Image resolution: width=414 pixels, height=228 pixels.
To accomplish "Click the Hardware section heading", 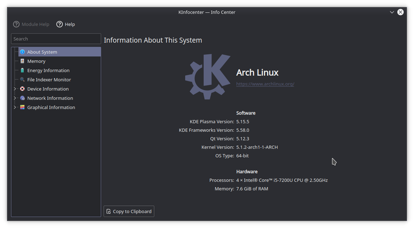I will pos(247,172).
